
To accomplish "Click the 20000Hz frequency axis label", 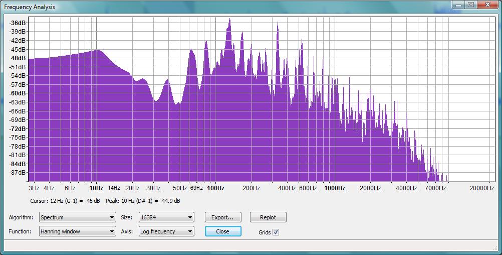I will [481, 188].
